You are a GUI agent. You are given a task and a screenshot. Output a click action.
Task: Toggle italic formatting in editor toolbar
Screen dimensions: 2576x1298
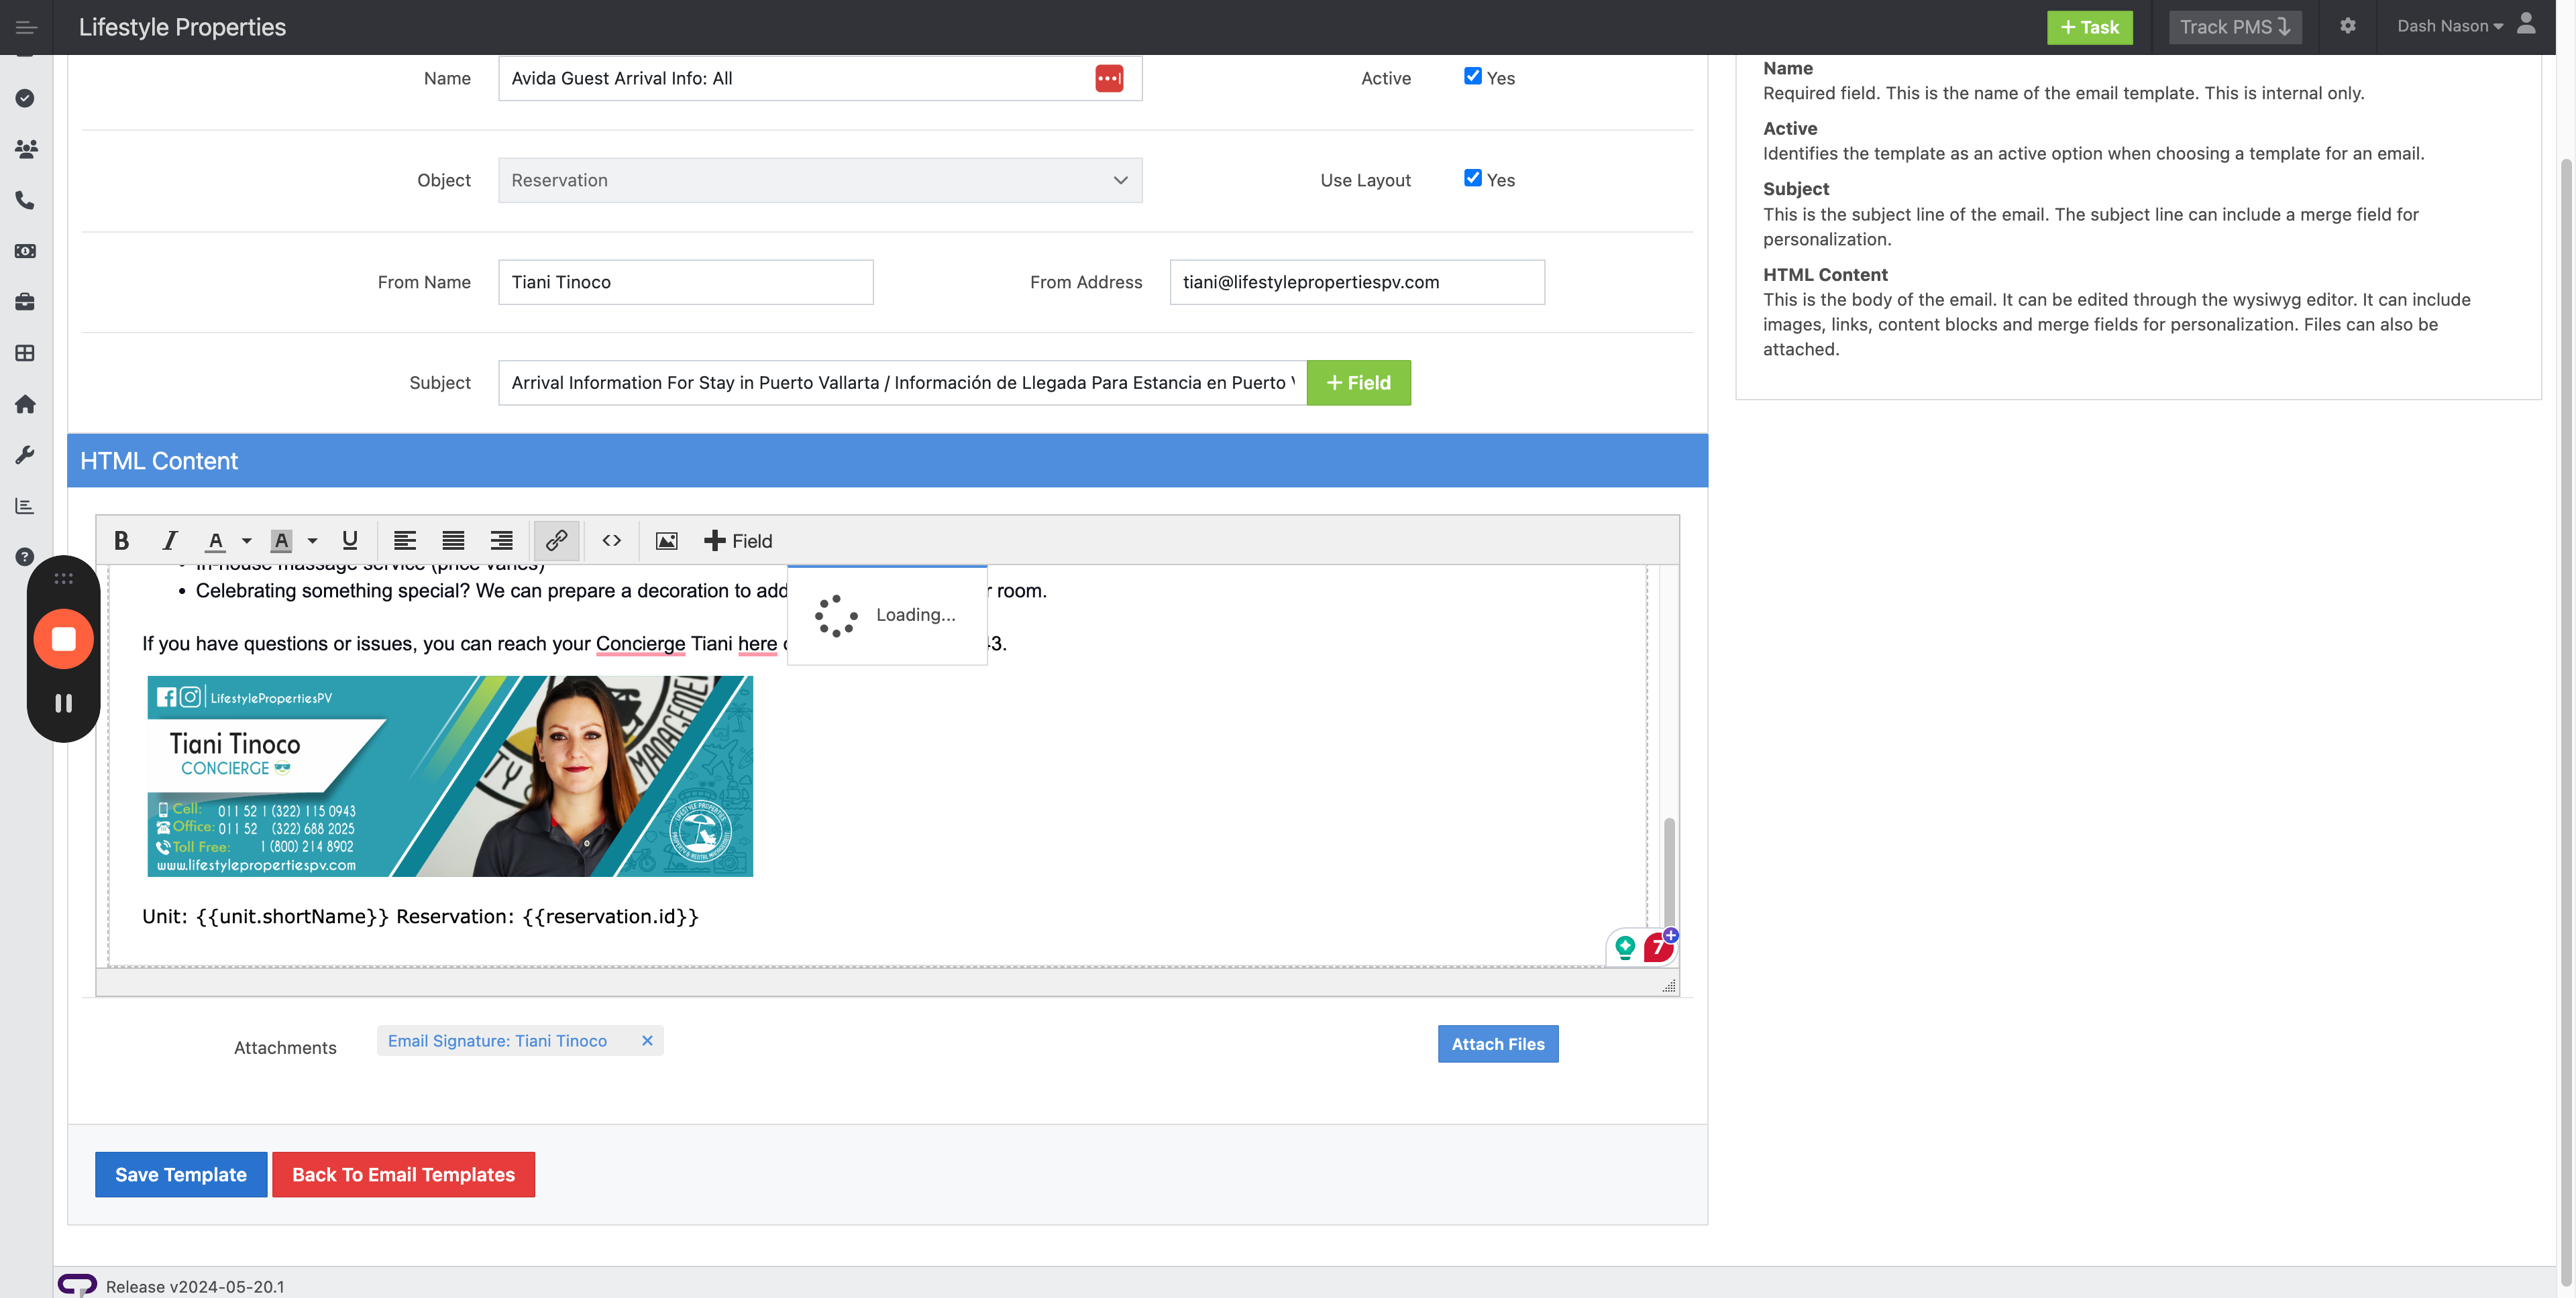click(169, 540)
